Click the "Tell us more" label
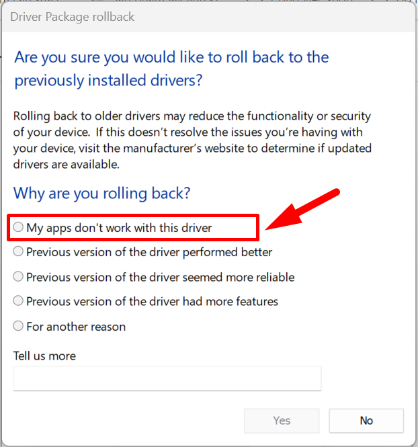 [44, 356]
